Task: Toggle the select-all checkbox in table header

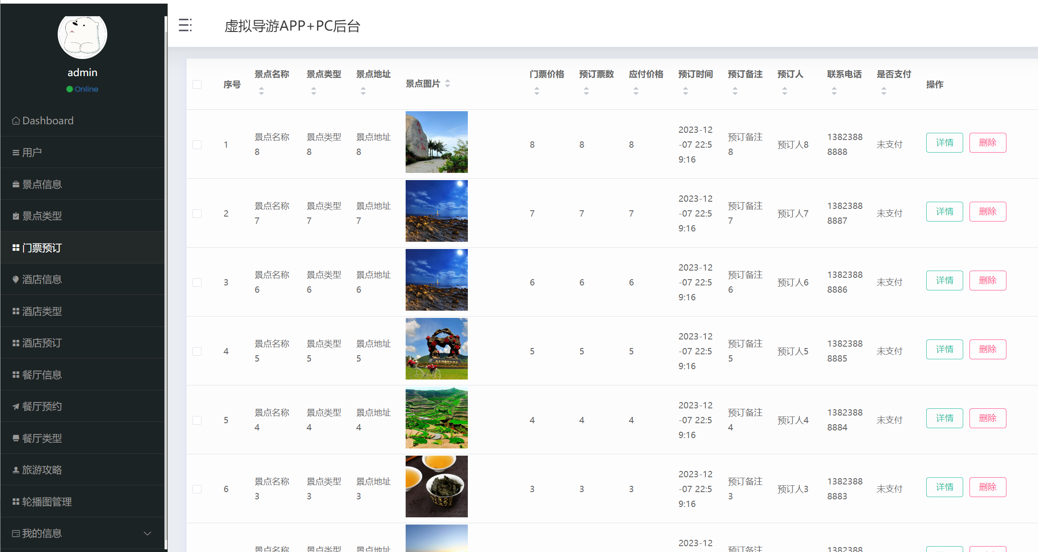Action: click(197, 84)
